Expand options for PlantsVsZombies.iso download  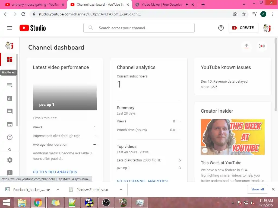click(x=121, y=190)
